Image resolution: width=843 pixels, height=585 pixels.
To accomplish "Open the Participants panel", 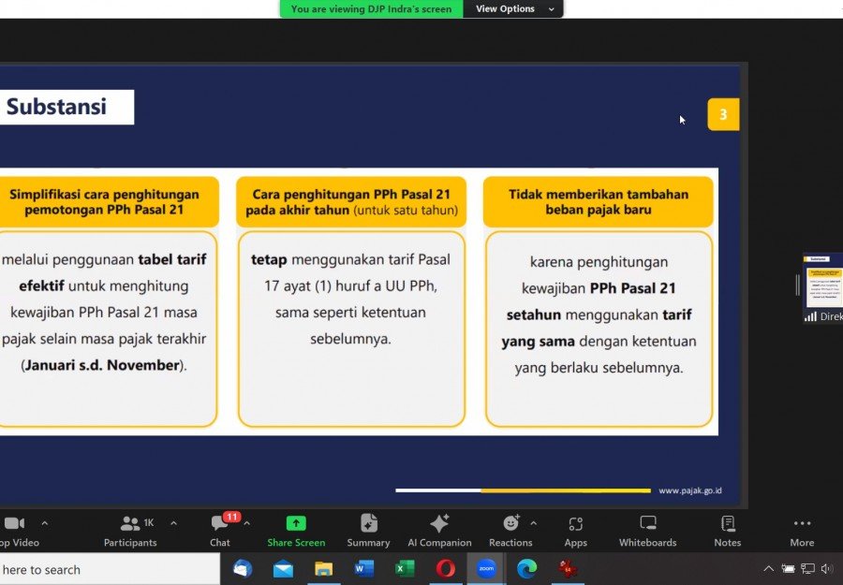I will [130, 530].
